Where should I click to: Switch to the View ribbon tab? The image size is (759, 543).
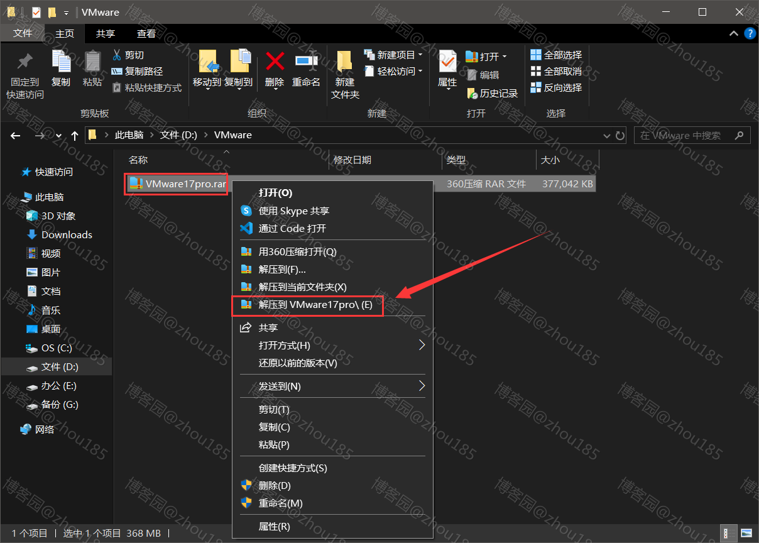point(146,34)
